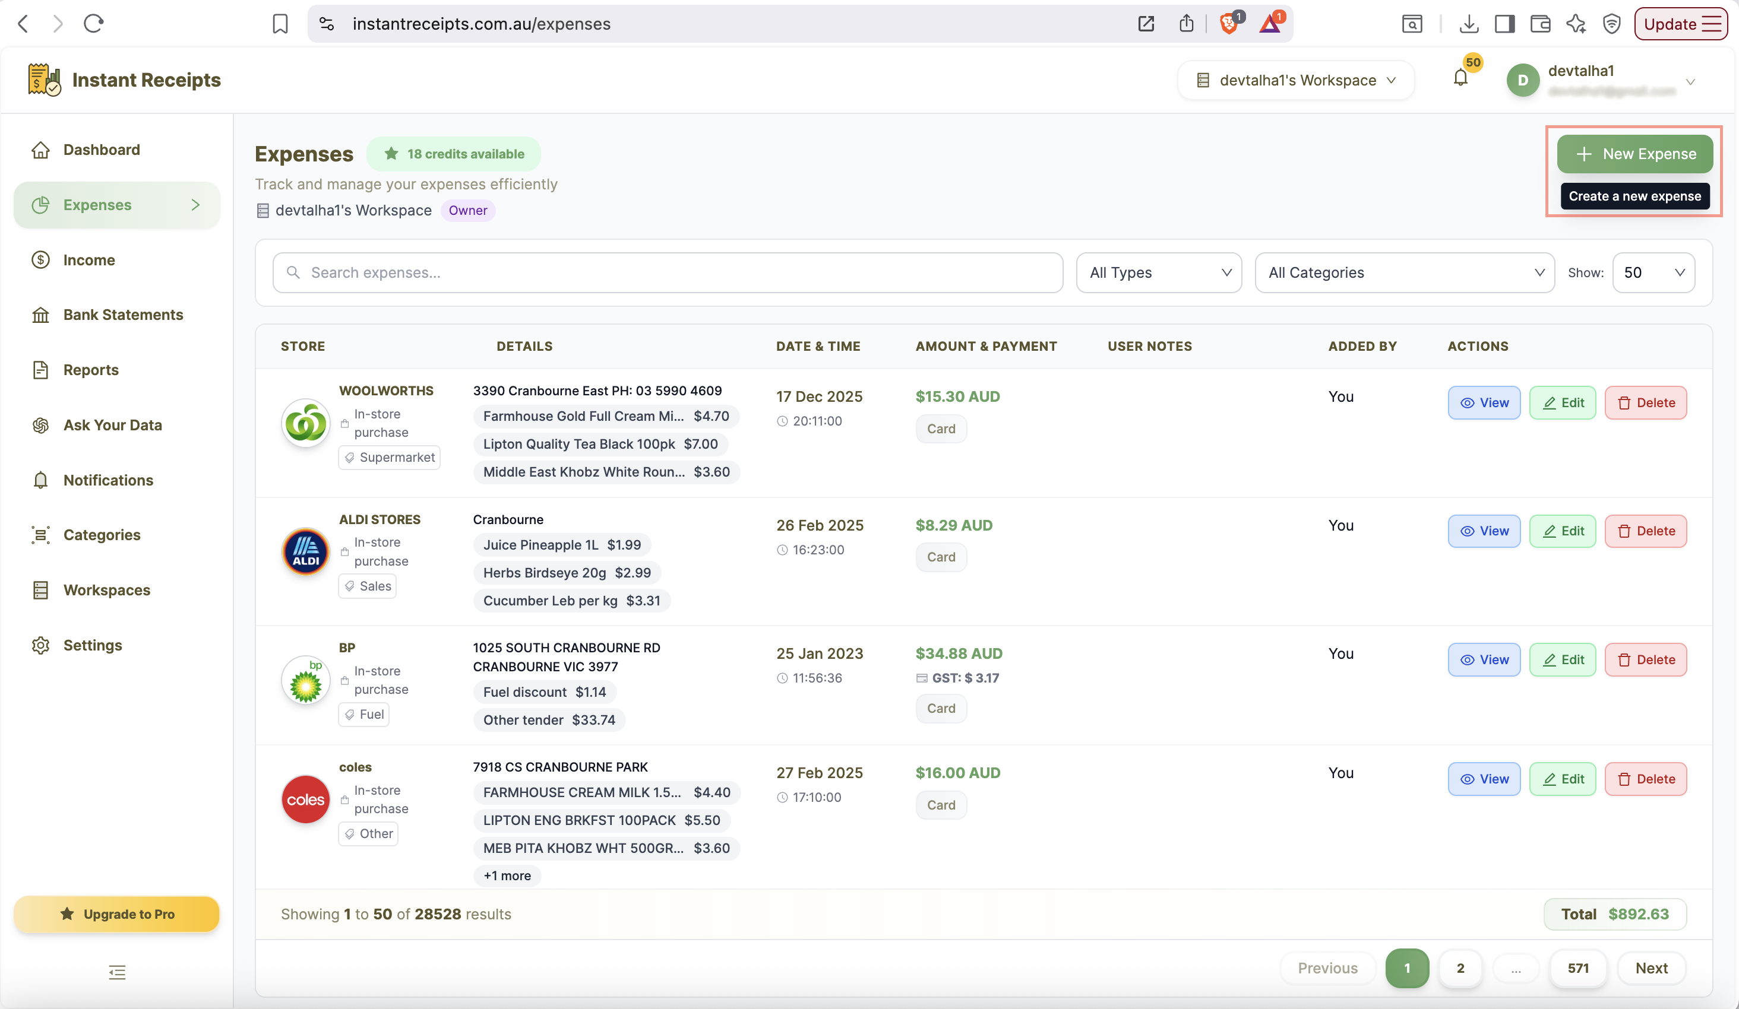Click the Fuel category tag

tap(363, 715)
